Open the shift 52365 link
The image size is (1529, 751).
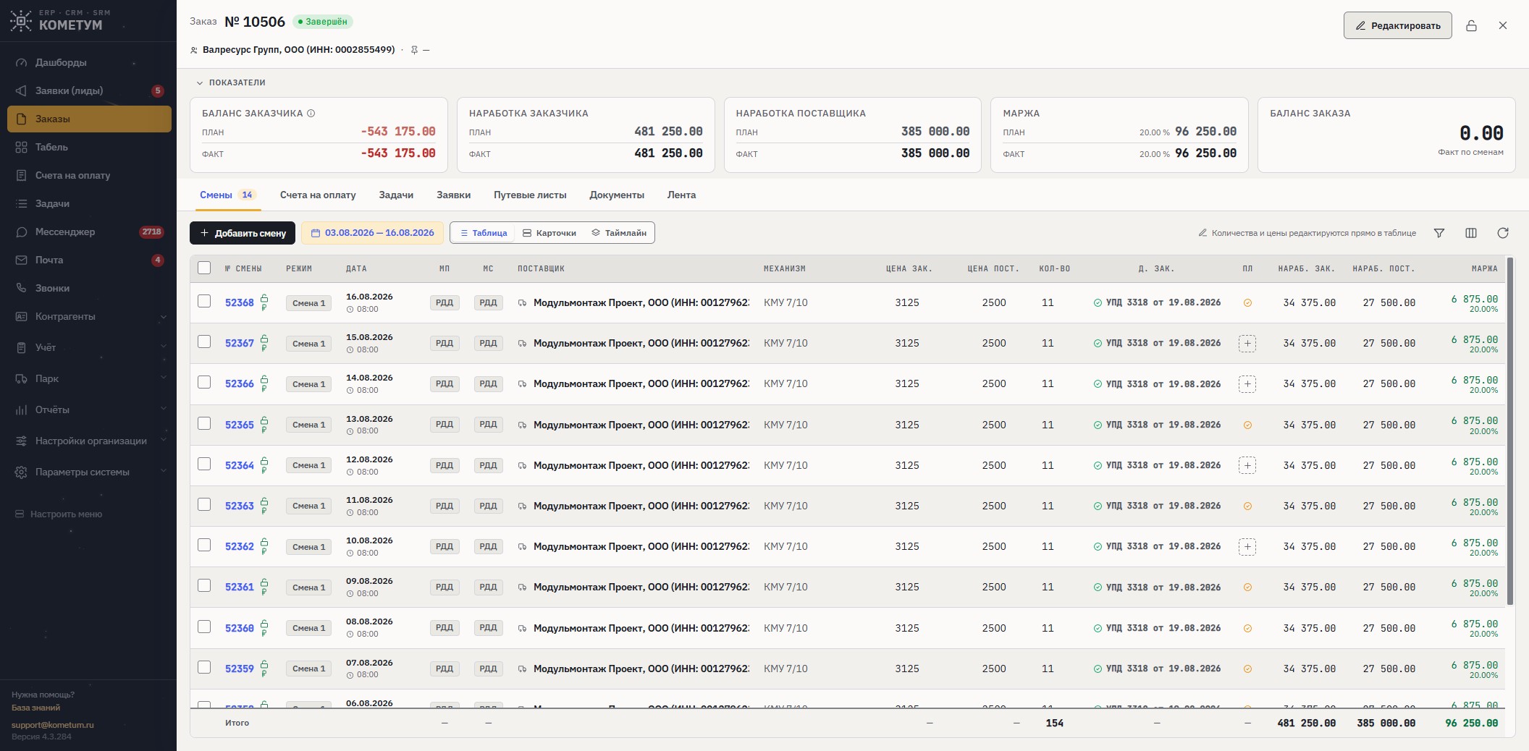click(240, 425)
